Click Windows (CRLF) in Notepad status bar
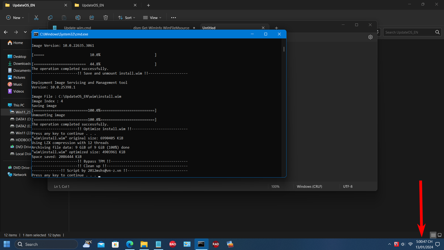 (x=309, y=186)
